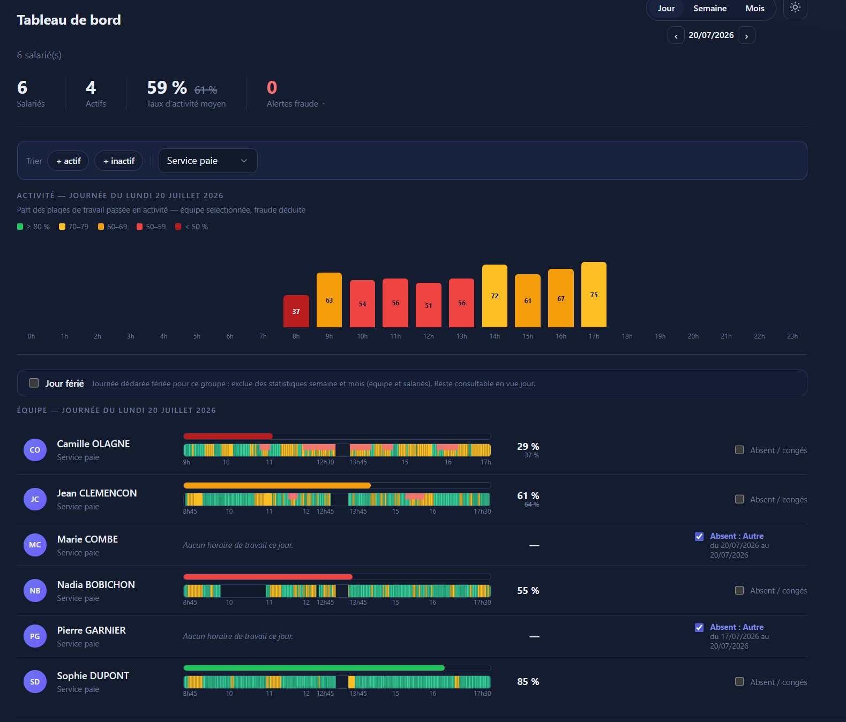The width and height of the screenshot is (846, 722).
Task: Open the Service paie team dropdown
Action: [x=208, y=161]
